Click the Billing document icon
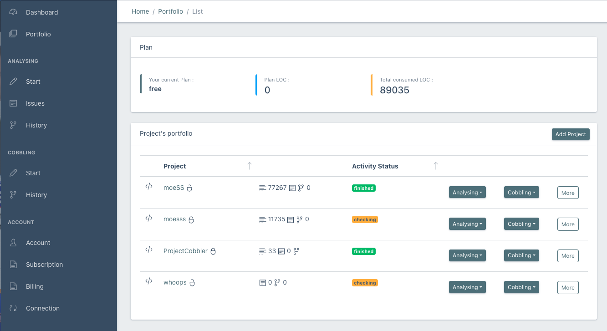Viewport: 607px width, 331px height. pyautogui.click(x=13, y=286)
